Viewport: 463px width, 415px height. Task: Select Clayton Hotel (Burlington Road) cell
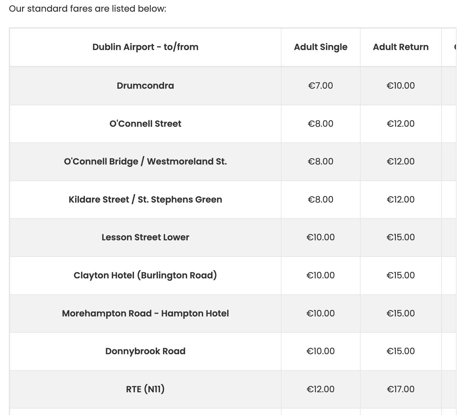tap(145, 275)
